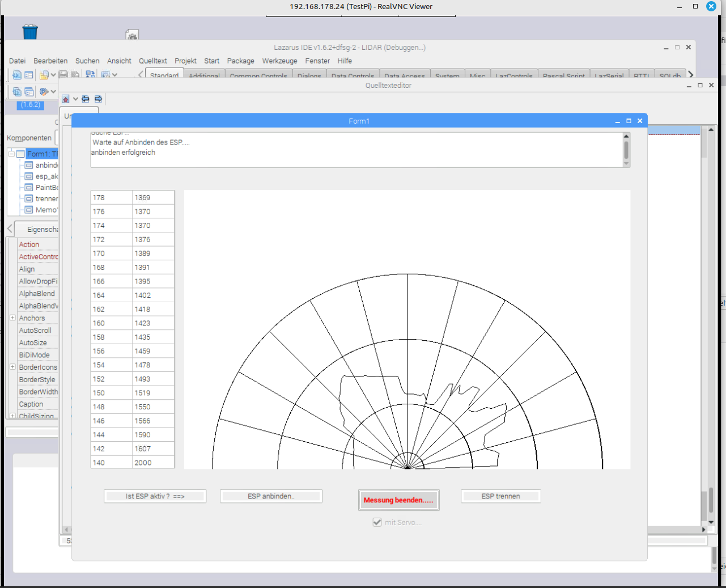This screenshot has width=726, height=588.
Task: Open the trash bin desktop icon
Action: point(30,32)
